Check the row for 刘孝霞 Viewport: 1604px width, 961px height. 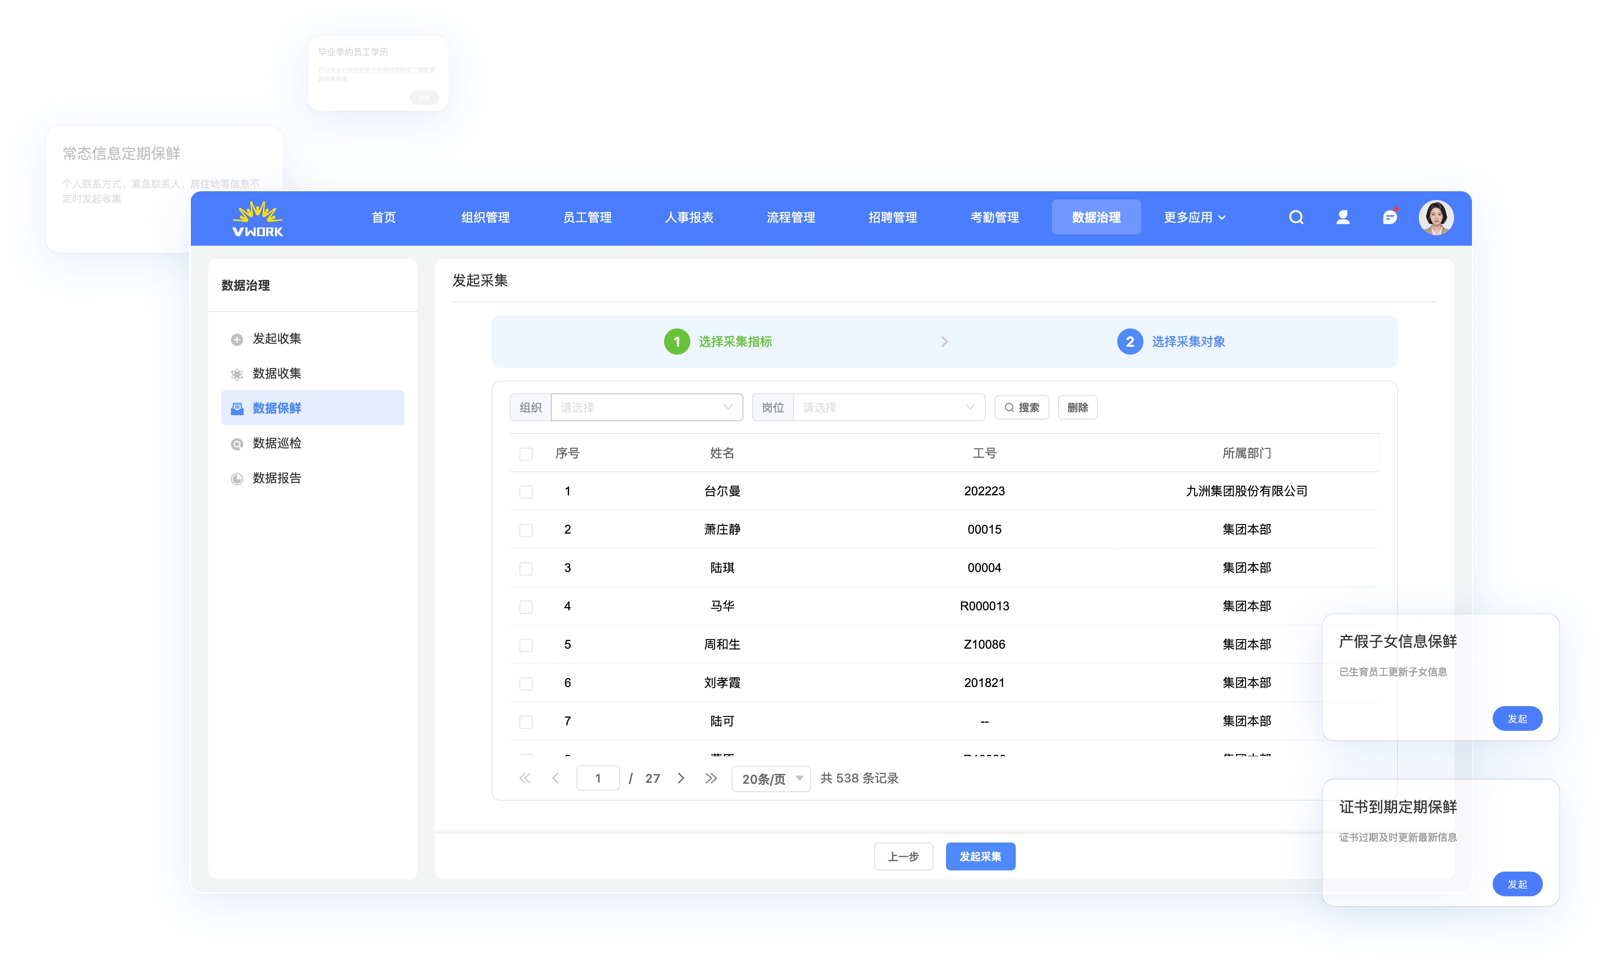[x=526, y=684]
